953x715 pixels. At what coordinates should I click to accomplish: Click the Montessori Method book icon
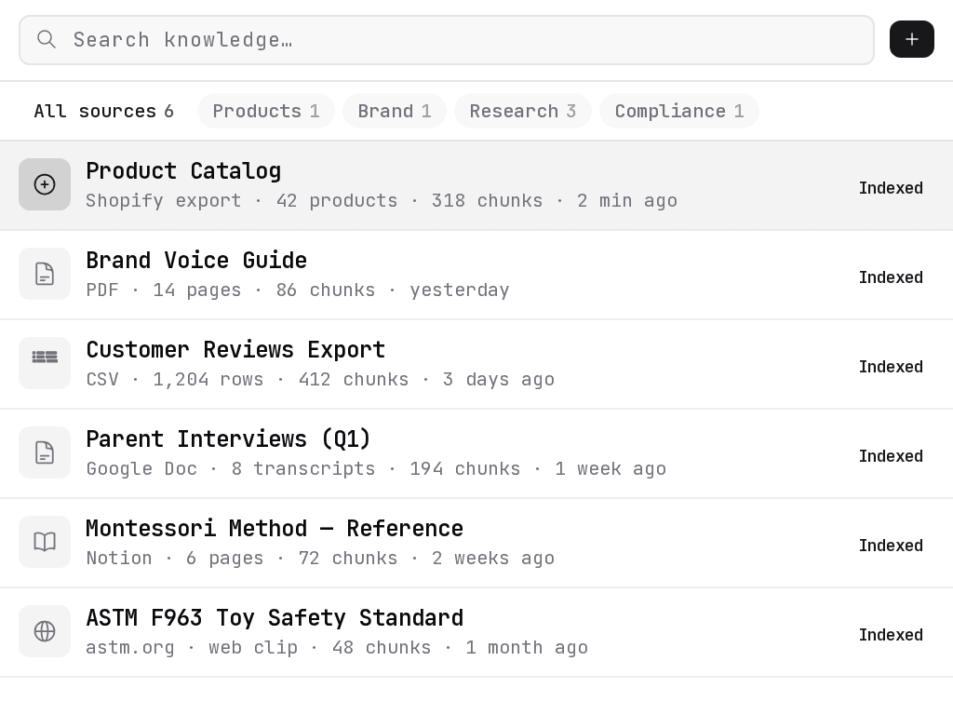45,542
